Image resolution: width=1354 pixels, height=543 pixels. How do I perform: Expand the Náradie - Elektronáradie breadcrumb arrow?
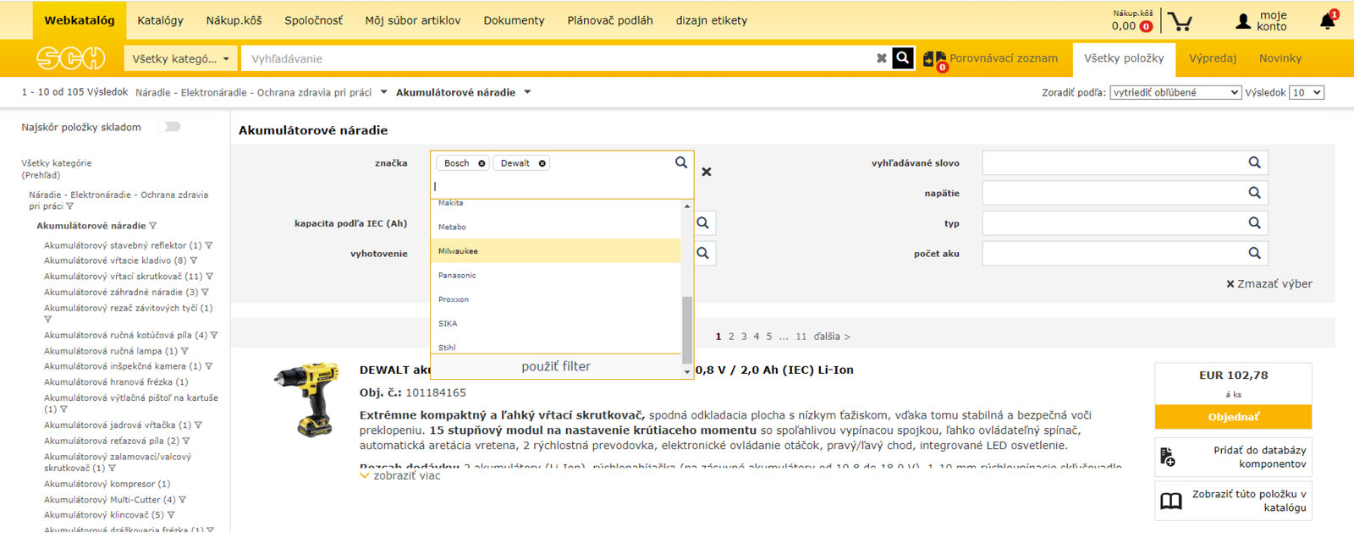coord(383,92)
